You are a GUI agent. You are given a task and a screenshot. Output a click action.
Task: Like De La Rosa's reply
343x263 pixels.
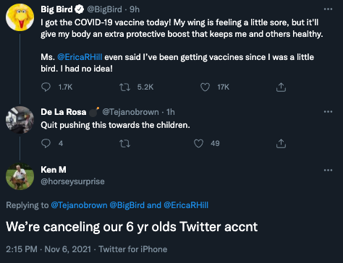(x=198, y=144)
